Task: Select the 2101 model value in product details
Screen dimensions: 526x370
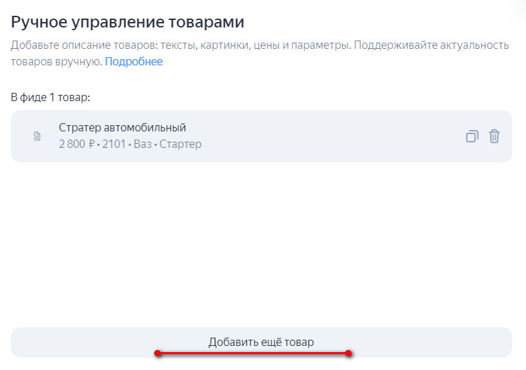Action: click(114, 144)
